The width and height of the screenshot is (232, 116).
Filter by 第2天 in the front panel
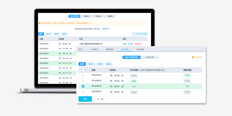[x=100, y=64]
